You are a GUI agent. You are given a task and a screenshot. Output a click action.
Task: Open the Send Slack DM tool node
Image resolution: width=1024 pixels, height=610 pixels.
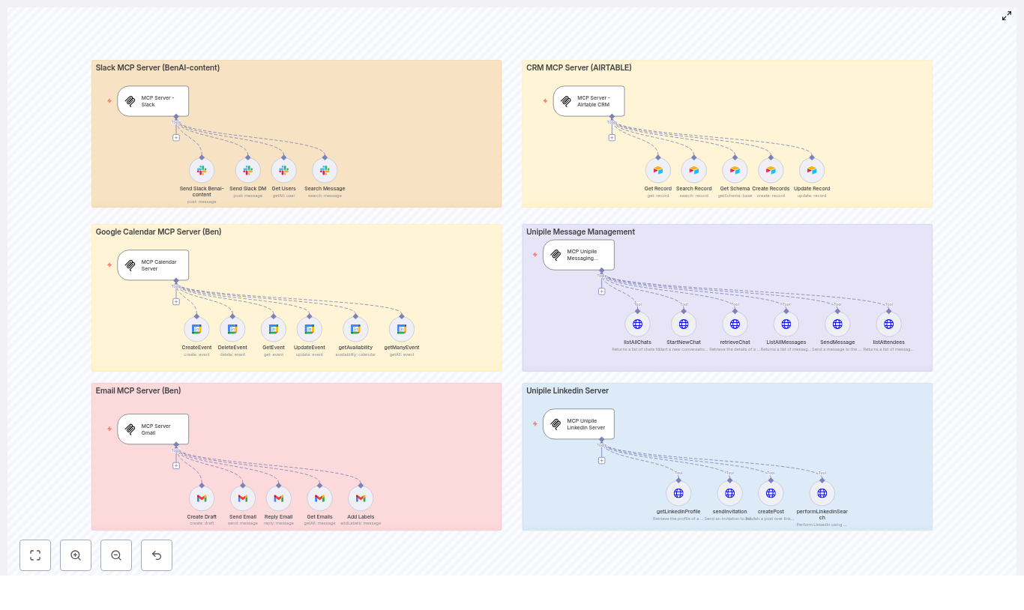(x=247, y=170)
